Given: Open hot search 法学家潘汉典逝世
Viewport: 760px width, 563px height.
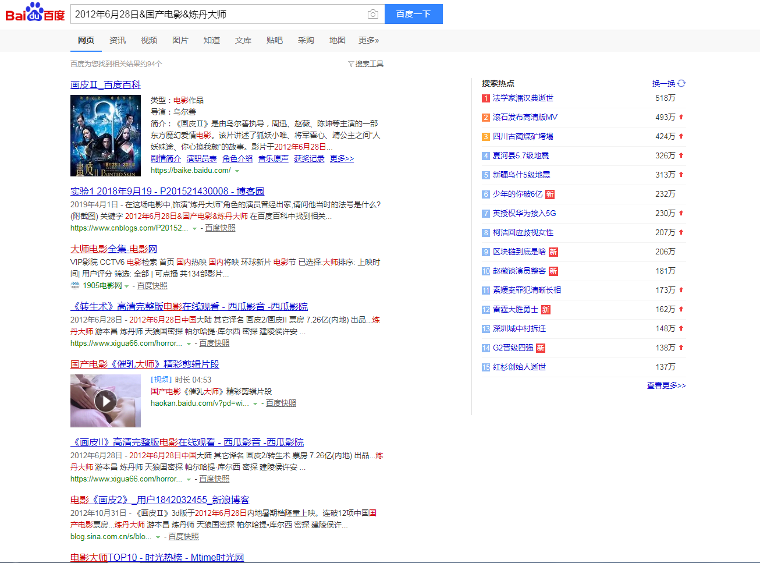Looking at the screenshot, I should pyautogui.click(x=523, y=98).
